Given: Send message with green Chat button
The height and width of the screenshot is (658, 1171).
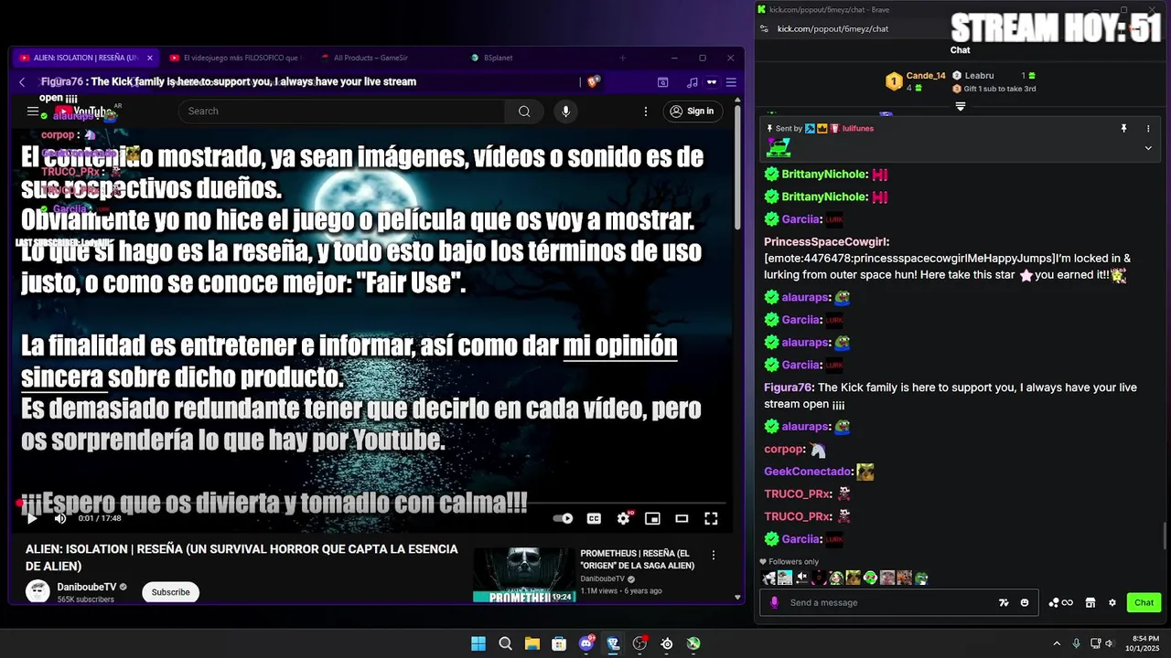Looking at the screenshot, I should [x=1144, y=602].
